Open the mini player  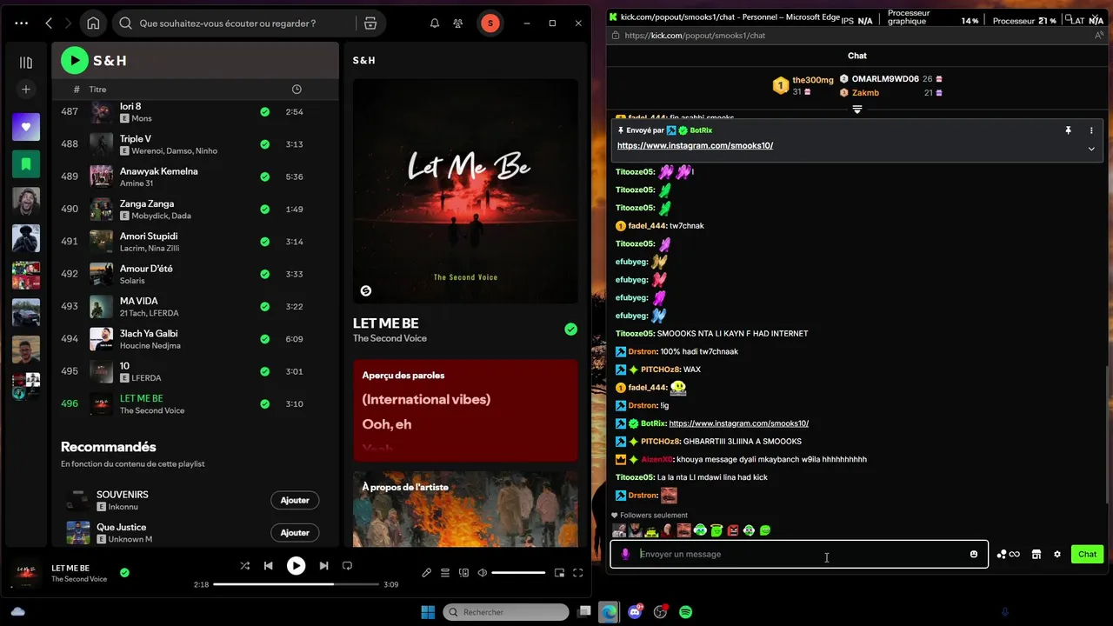[559, 573]
